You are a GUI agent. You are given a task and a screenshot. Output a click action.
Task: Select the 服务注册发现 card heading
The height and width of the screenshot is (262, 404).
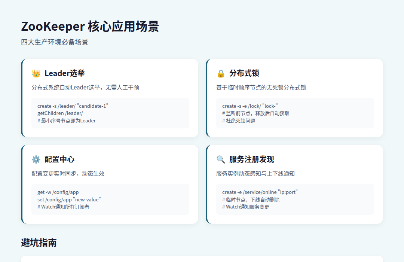252,159
